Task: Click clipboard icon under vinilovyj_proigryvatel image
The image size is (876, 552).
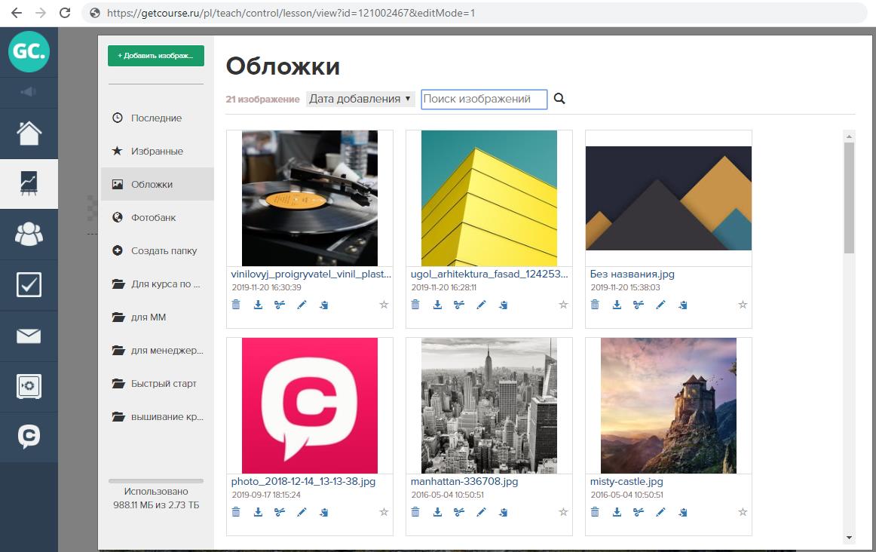Action: (x=324, y=305)
